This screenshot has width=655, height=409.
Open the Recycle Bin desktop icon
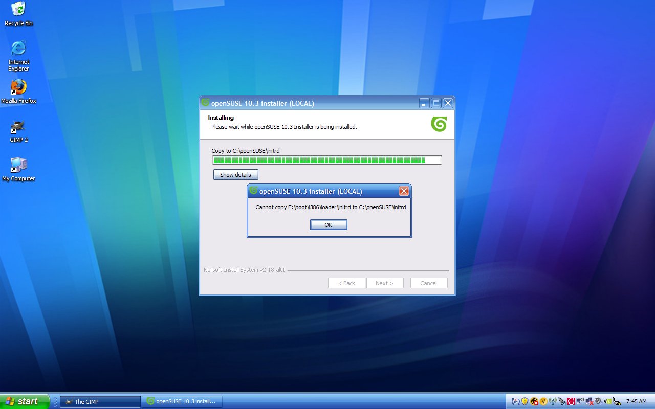click(18, 14)
